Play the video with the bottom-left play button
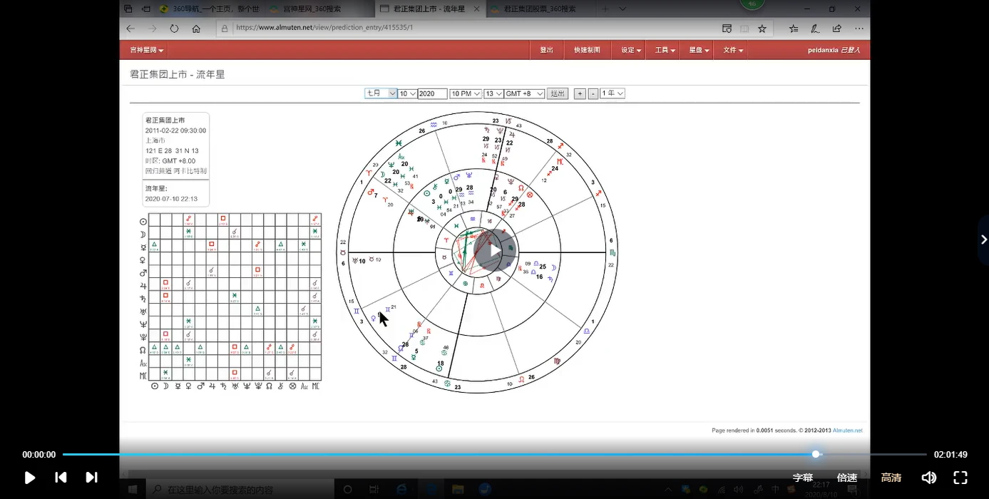989x499 pixels. click(x=29, y=478)
